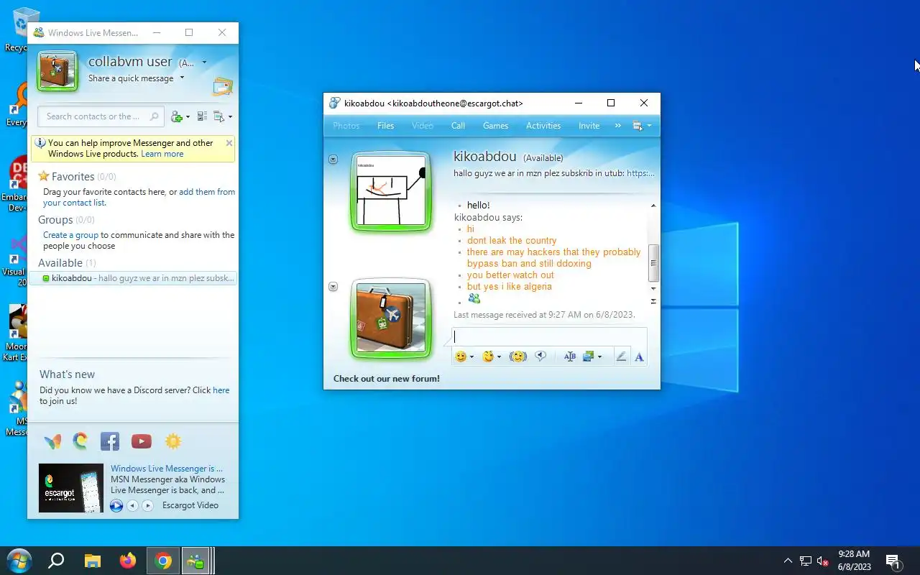This screenshot has width=920, height=575.
Task: Click the background picture icon in chat toolbar
Action: click(x=589, y=356)
